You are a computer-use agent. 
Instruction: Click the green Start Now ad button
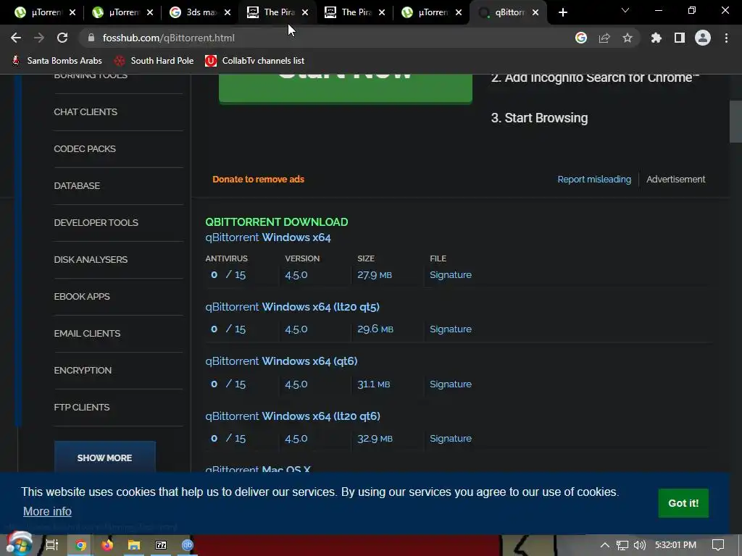[346, 88]
